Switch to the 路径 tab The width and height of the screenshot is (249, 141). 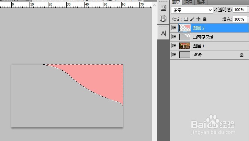[201, 2]
